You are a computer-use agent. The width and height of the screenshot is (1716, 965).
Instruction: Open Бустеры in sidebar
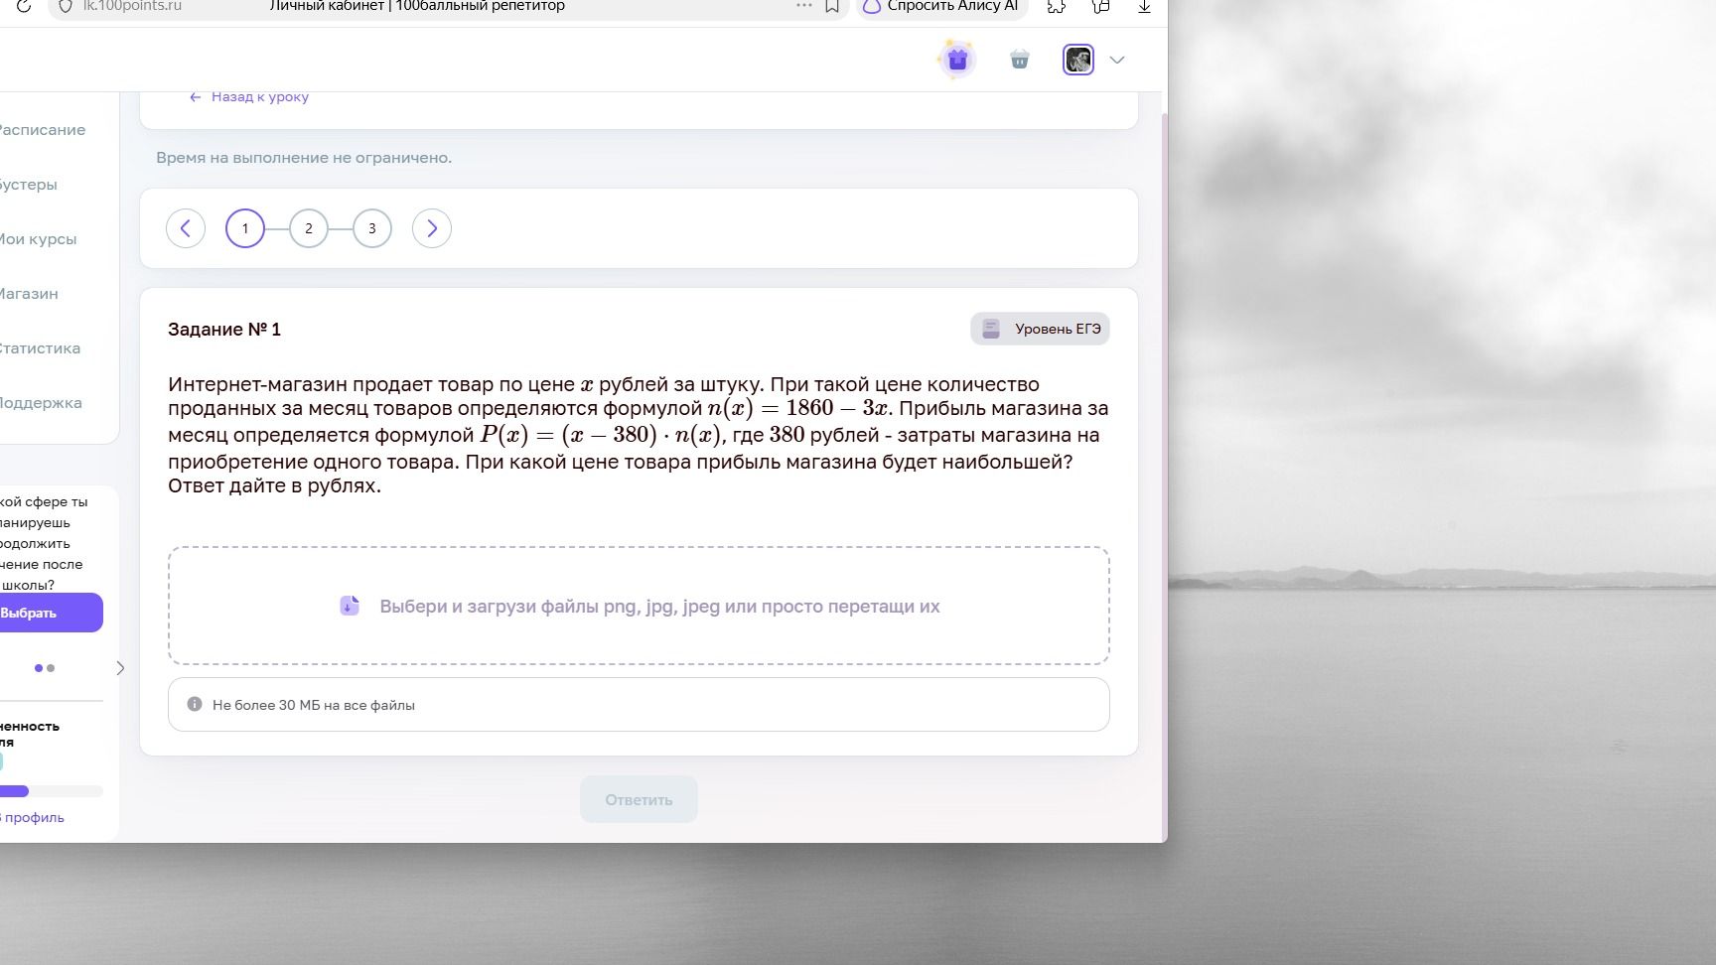[x=28, y=185]
